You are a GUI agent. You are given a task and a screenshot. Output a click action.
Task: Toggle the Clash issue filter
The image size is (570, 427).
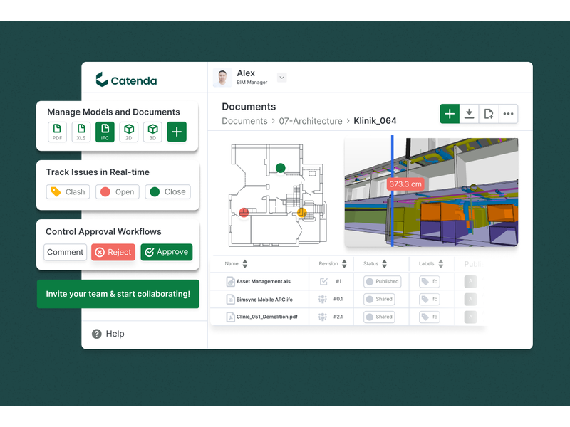pos(67,192)
